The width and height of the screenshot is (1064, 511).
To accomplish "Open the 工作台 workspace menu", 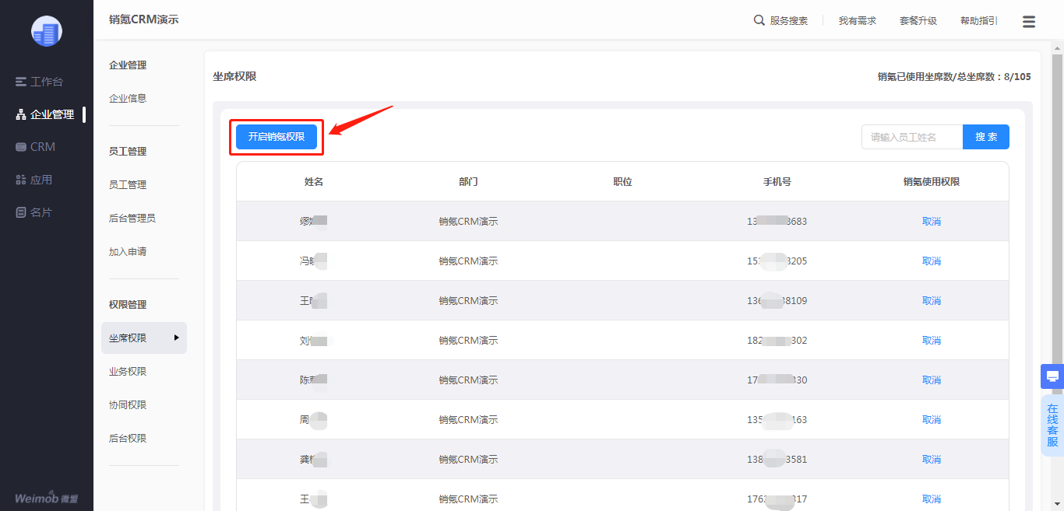I will pyautogui.click(x=39, y=82).
